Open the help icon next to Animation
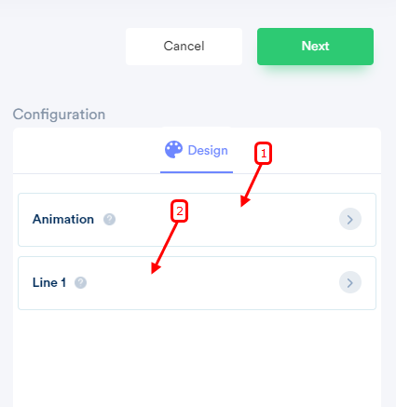 (x=109, y=220)
